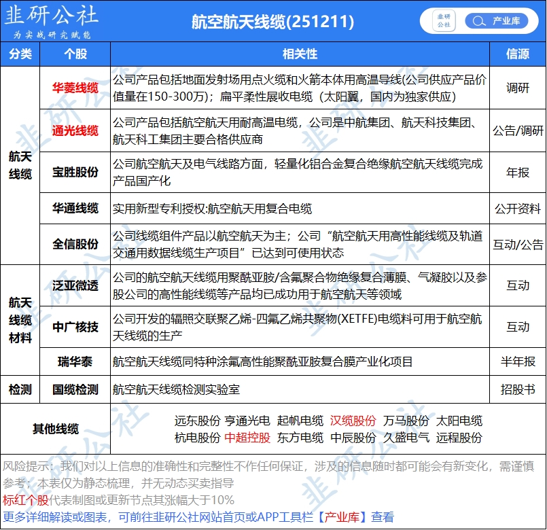Viewport: 547px width, 530px height.
Task: Click the 航天线缆 category cell
Action: (x=20, y=165)
